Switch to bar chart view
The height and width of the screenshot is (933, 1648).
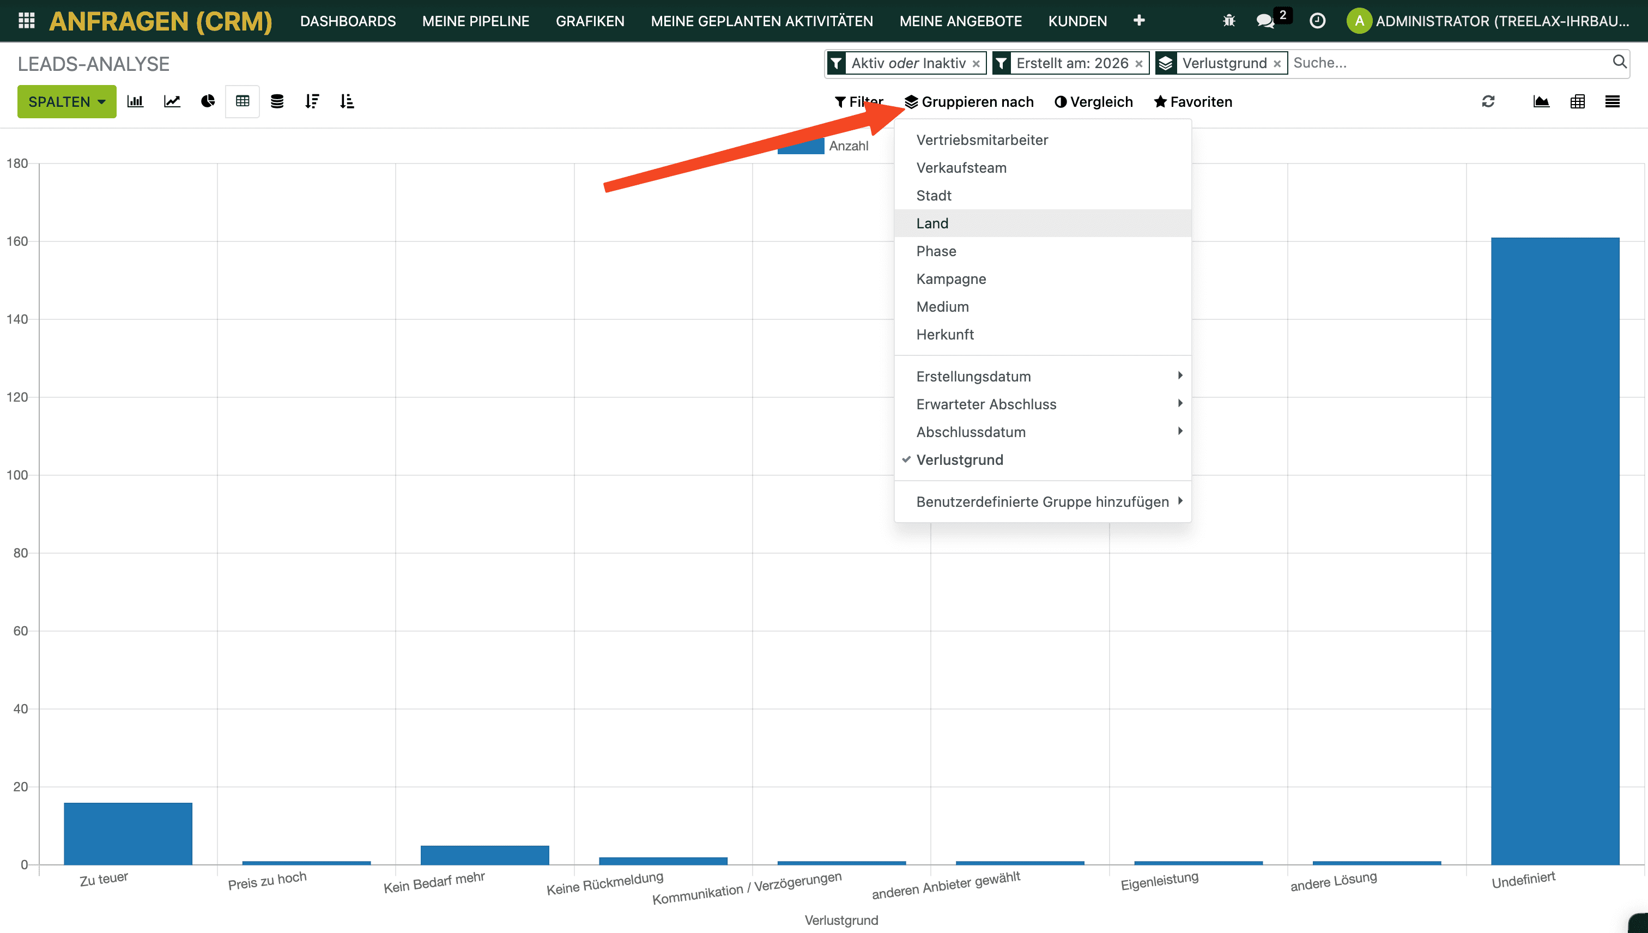pos(135,101)
